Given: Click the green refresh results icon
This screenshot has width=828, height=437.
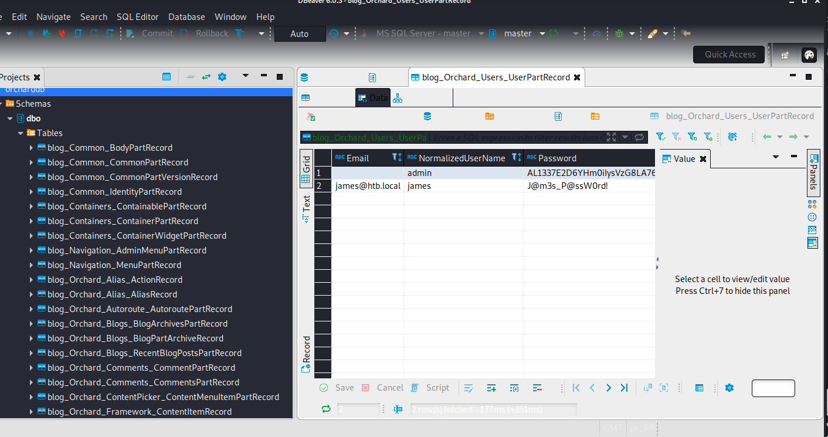Looking at the screenshot, I should [326, 409].
